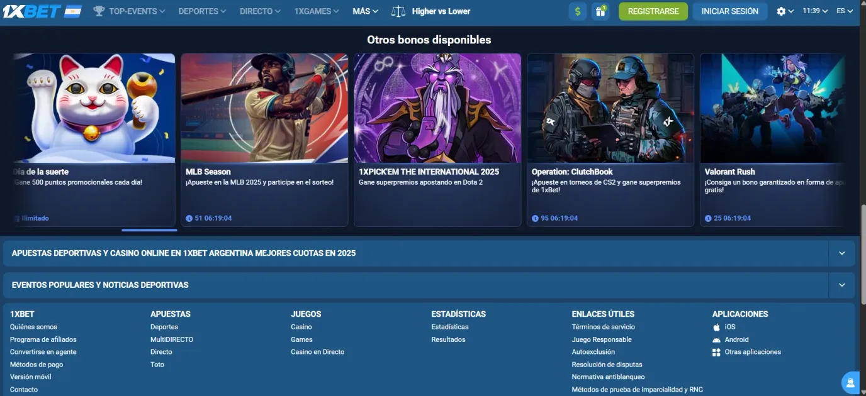Image resolution: width=866 pixels, height=396 pixels.
Task: Open the Casino footer link
Action: [301, 327]
